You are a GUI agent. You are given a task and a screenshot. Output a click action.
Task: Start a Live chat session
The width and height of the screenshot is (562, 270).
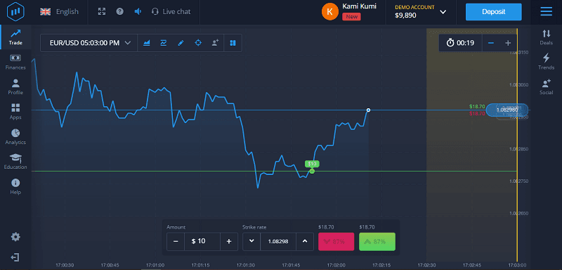point(171,11)
